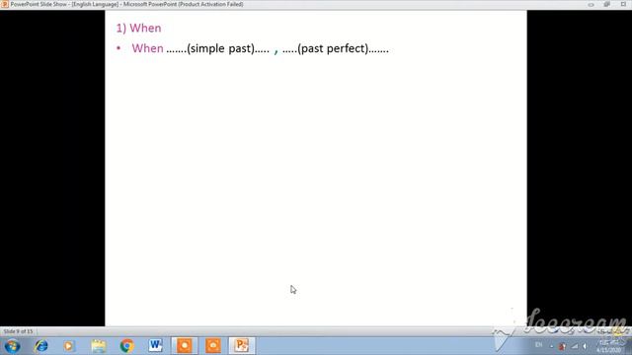Open File Explorer from the taskbar
This screenshot has width=632, height=355.
tap(99, 346)
